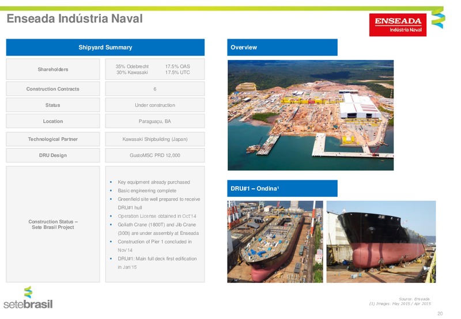This screenshot has height=319, width=461.
Task: Open the DRU#1 hull aerial photo
Action: (x=275, y=242)
